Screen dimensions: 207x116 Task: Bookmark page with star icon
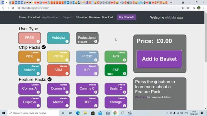click(x=188, y=8)
